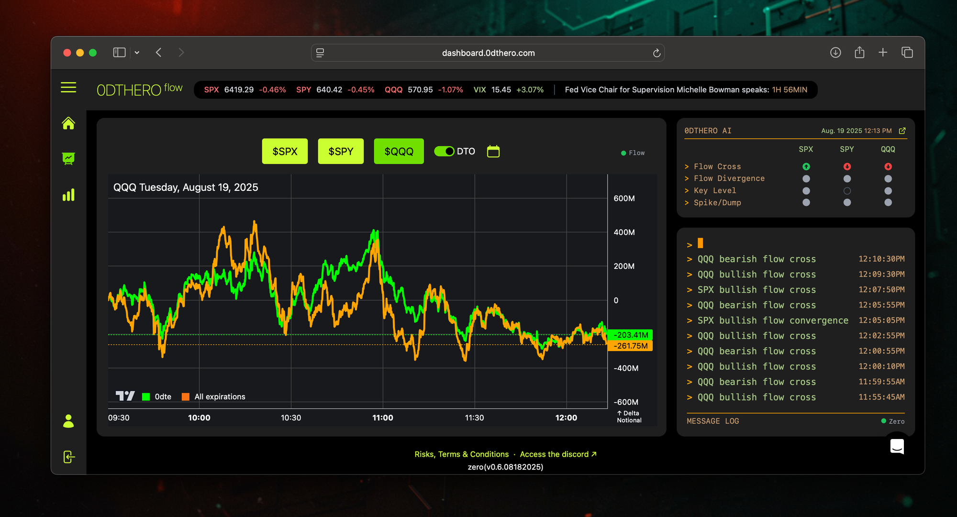The width and height of the screenshot is (957, 517).
Task: Go forward with Safari forward arrow
Action: click(181, 53)
